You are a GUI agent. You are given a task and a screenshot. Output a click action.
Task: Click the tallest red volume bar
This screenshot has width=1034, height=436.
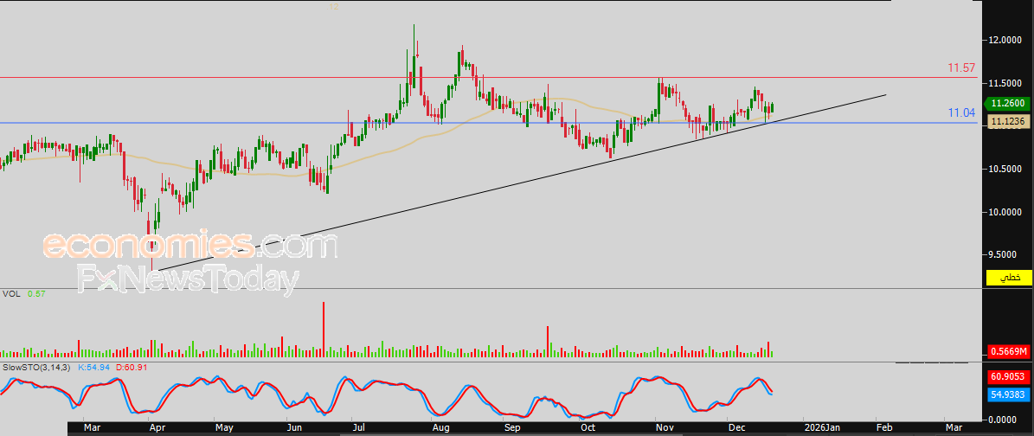tap(324, 329)
